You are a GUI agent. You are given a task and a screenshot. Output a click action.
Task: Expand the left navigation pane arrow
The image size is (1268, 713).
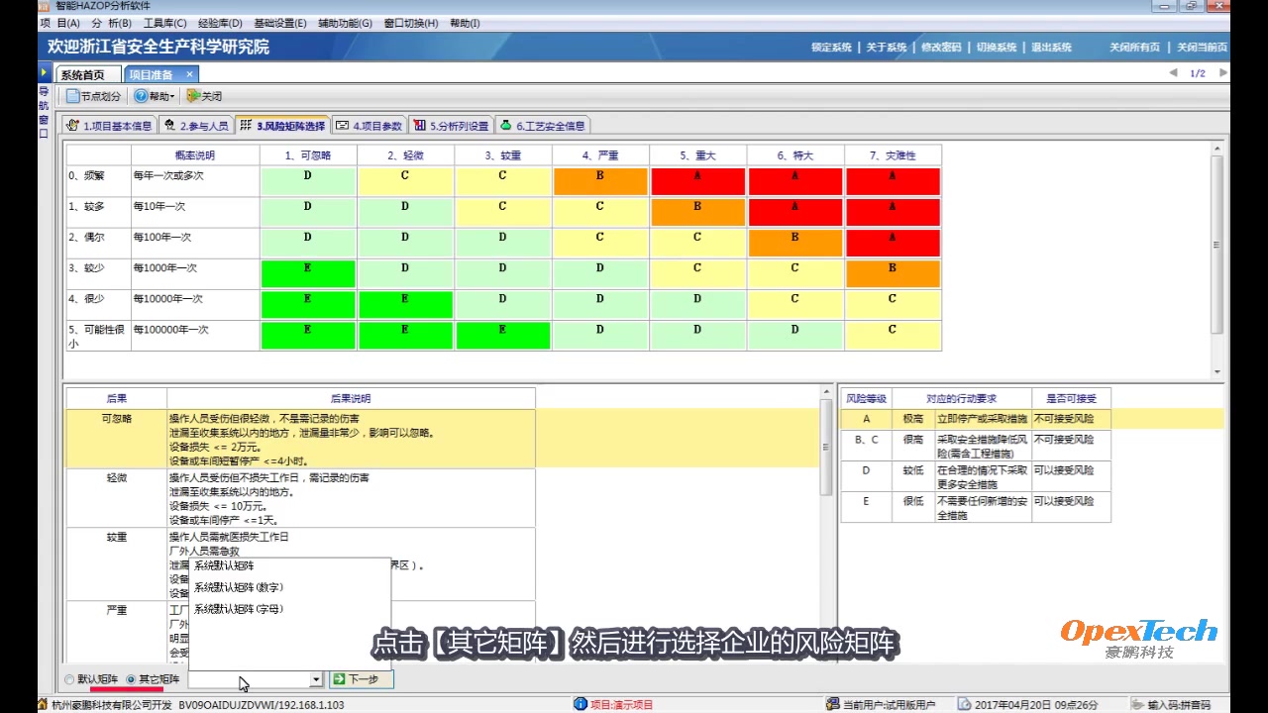(44, 73)
